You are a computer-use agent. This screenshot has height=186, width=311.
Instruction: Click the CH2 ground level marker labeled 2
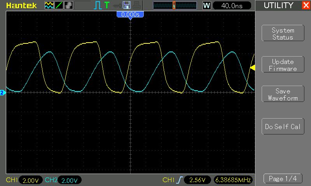[x=2, y=93]
